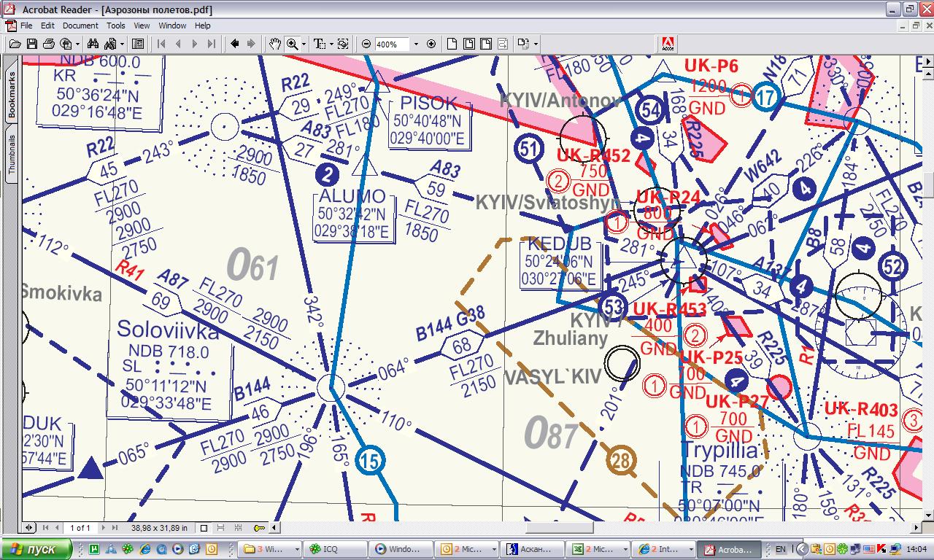Click the Go to Previous View arrow
The width and height of the screenshot is (934, 560).
point(235,44)
